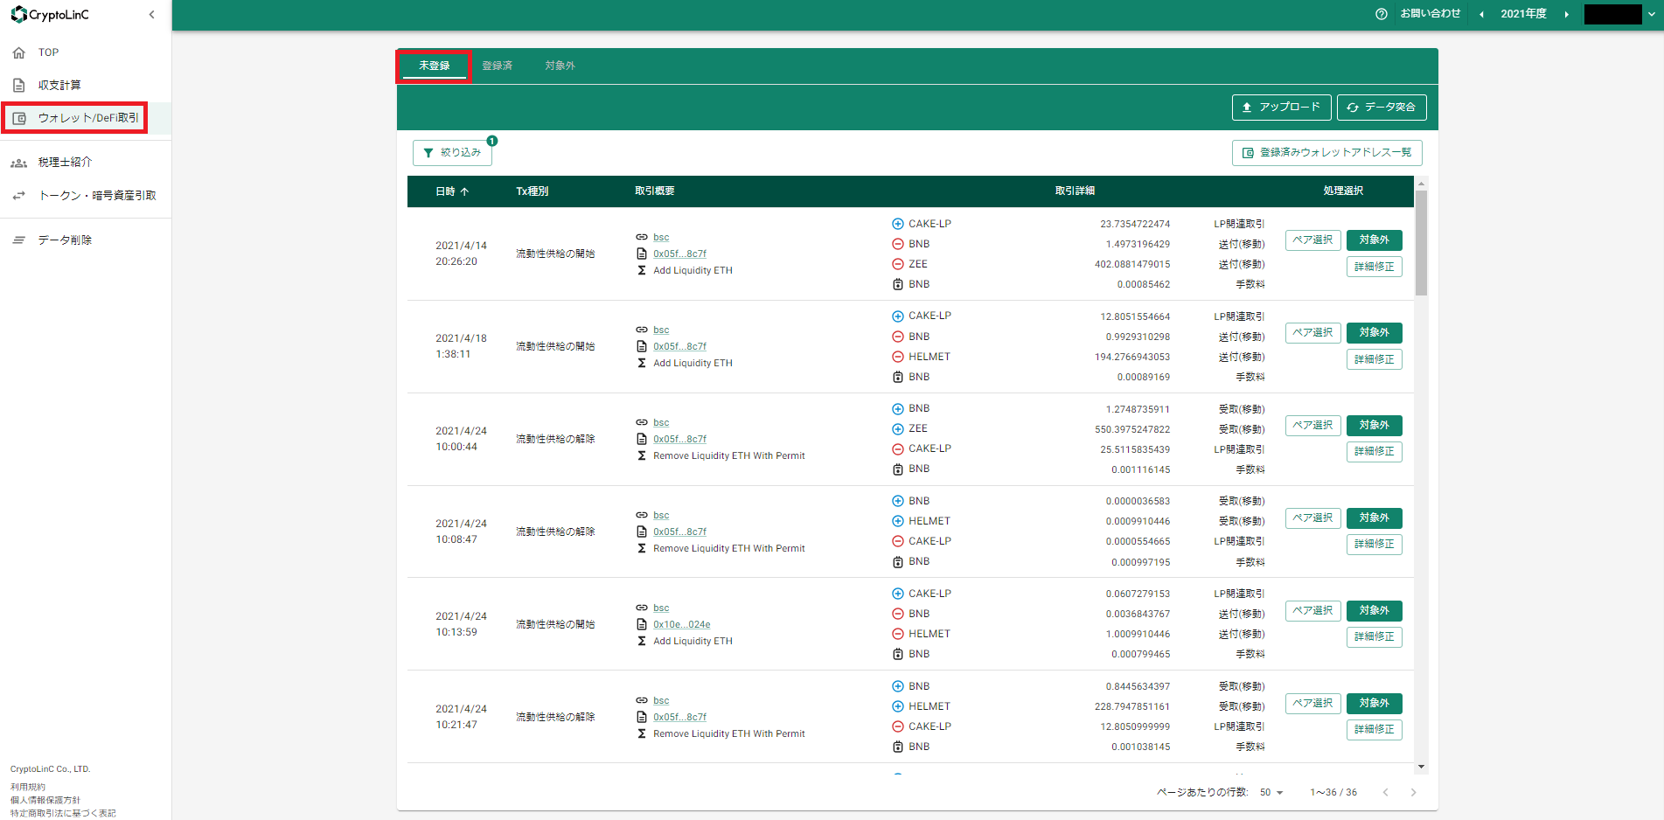Go to the previous table page
Screen dimensions: 1664x820
pyautogui.click(x=1385, y=793)
